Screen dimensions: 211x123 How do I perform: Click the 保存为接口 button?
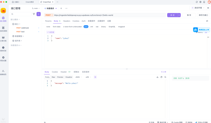203,15
